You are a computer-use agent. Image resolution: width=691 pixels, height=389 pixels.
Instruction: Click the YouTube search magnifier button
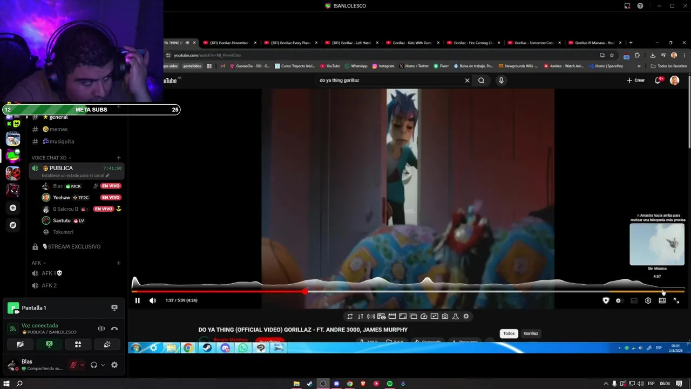481,81
